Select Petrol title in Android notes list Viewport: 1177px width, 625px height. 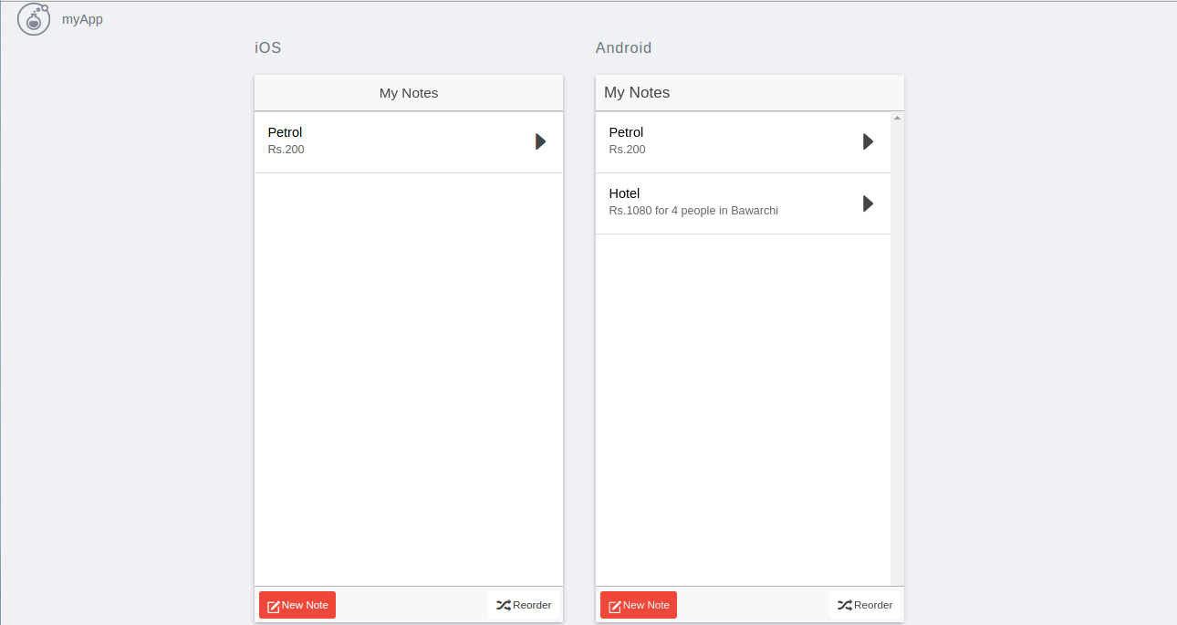[x=626, y=132]
